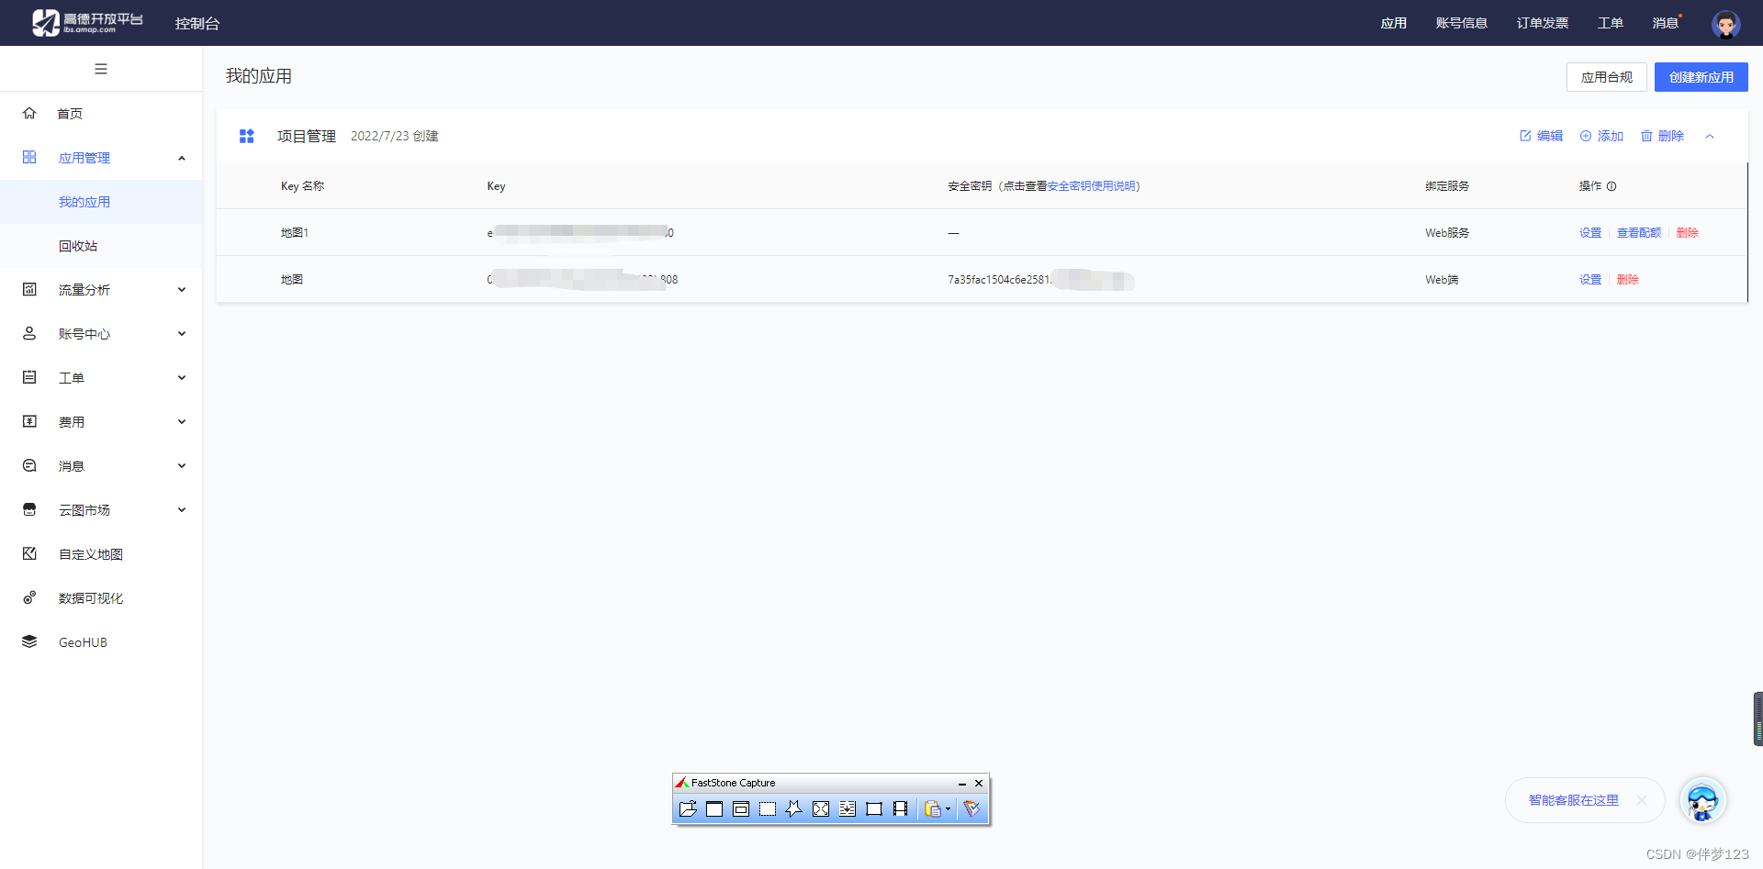
Task: Open 订单发票 in top navigation
Action: pyautogui.click(x=1543, y=23)
